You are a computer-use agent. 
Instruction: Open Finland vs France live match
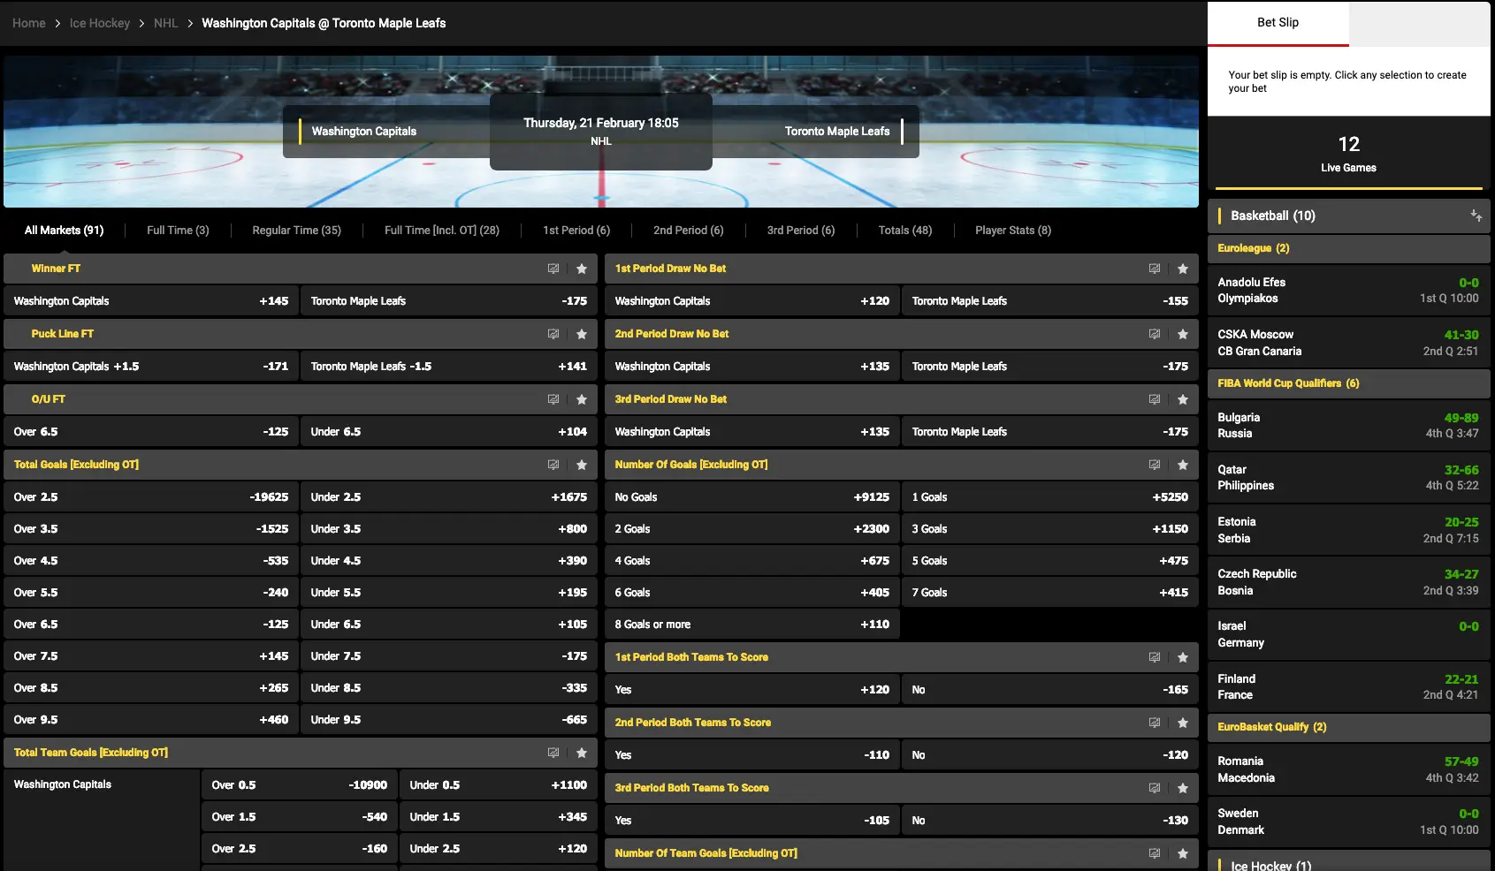(1348, 687)
